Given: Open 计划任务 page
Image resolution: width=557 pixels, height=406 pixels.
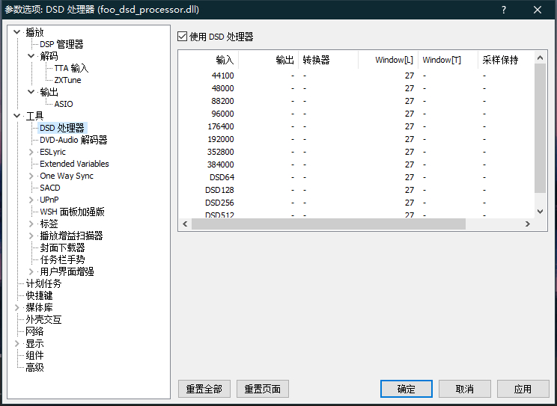Looking at the screenshot, I should click(43, 283).
